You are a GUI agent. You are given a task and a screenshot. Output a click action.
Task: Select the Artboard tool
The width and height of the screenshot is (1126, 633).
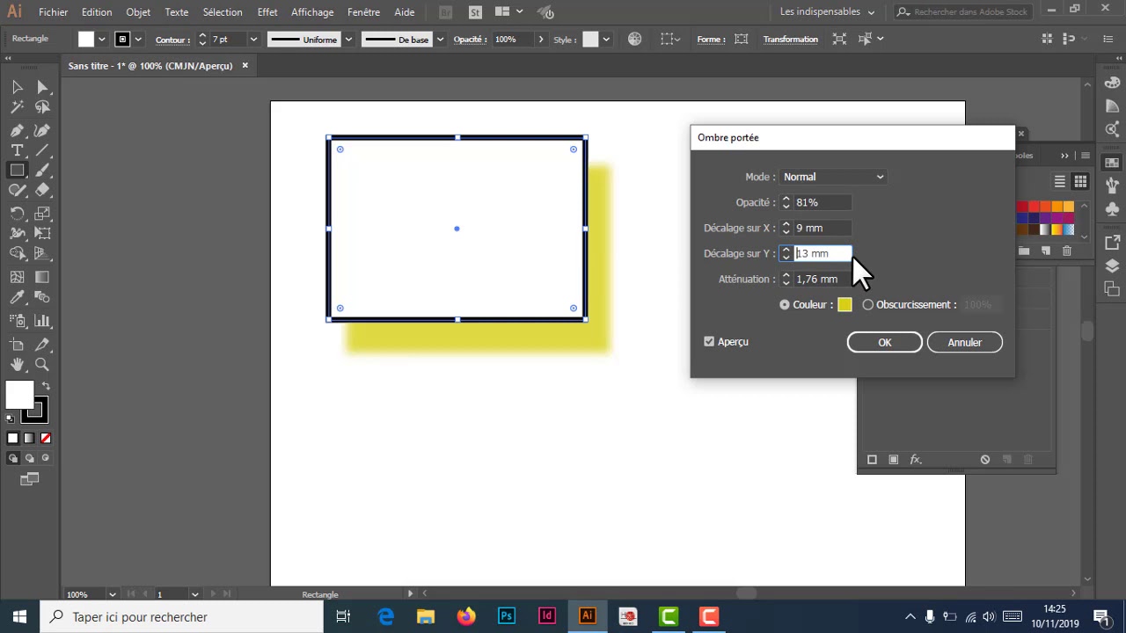[x=17, y=344]
